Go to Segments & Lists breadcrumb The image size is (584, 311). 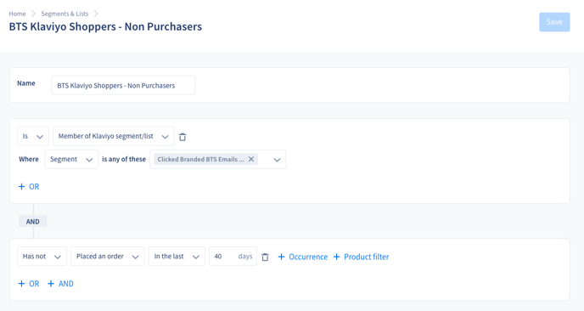(x=65, y=14)
